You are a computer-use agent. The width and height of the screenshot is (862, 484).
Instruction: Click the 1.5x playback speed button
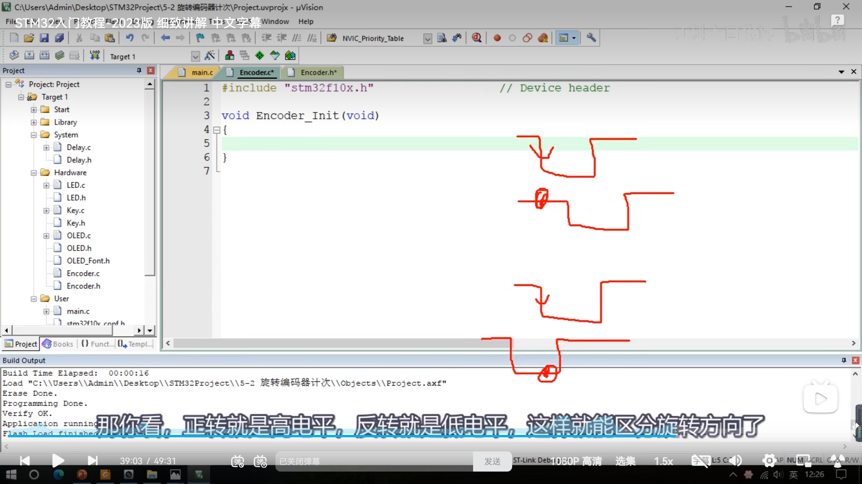pos(663,461)
